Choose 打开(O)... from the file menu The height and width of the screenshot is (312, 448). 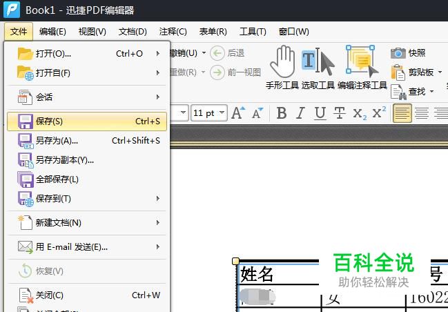(x=86, y=53)
